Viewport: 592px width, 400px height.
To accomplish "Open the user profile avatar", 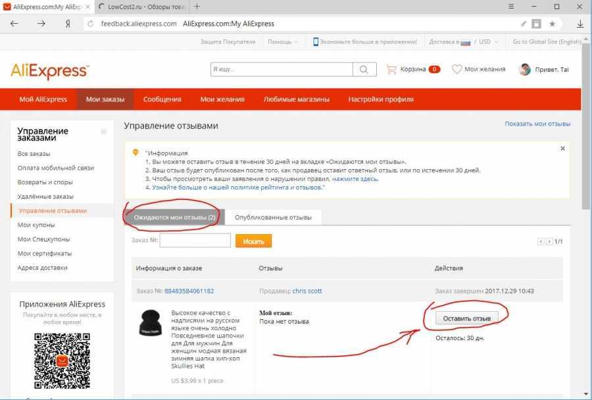I will [x=525, y=69].
